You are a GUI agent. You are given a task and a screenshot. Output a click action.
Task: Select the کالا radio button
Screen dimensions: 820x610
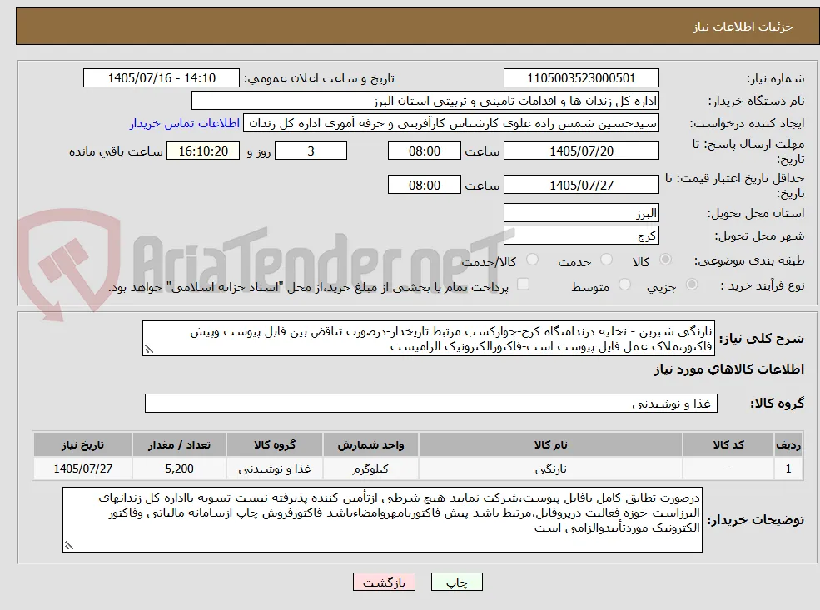point(665,260)
